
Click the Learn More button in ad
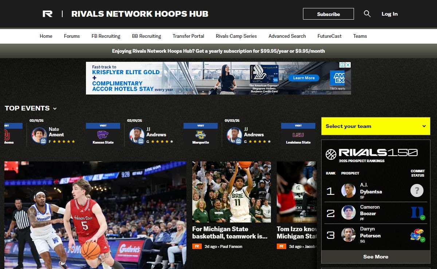[x=304, y=78]
